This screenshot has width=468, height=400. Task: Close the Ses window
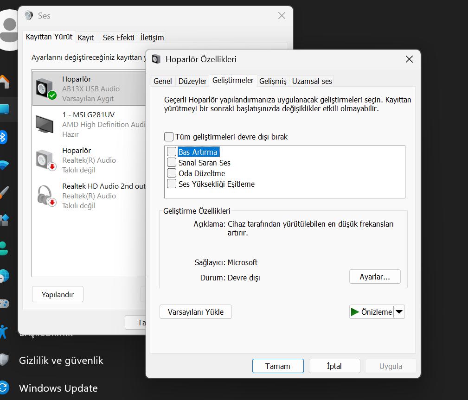pos(282,15)
